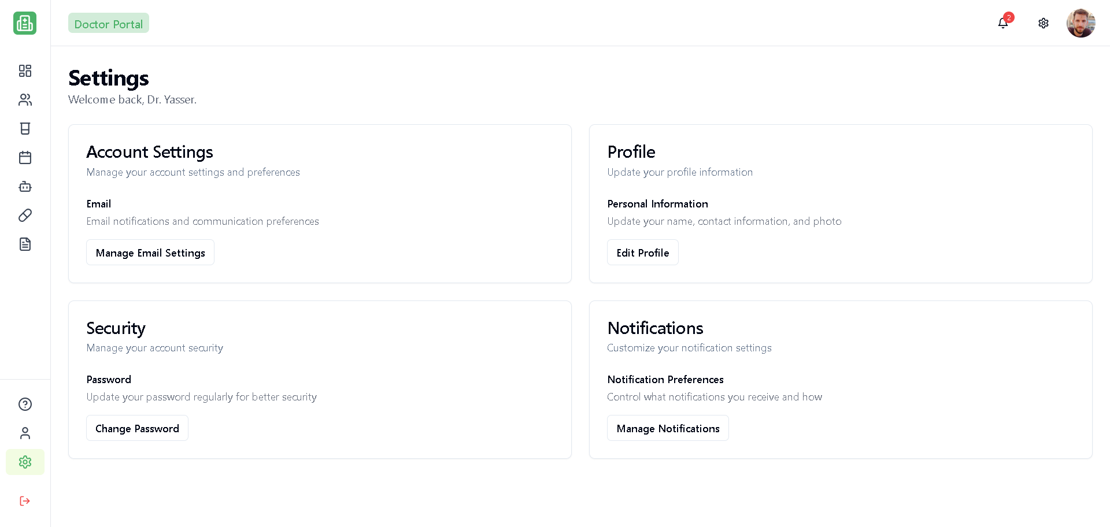This screenshot has height=527, width=1110.
Task: Open the patients (people) sidebar icon
Action: pos(25,100)
